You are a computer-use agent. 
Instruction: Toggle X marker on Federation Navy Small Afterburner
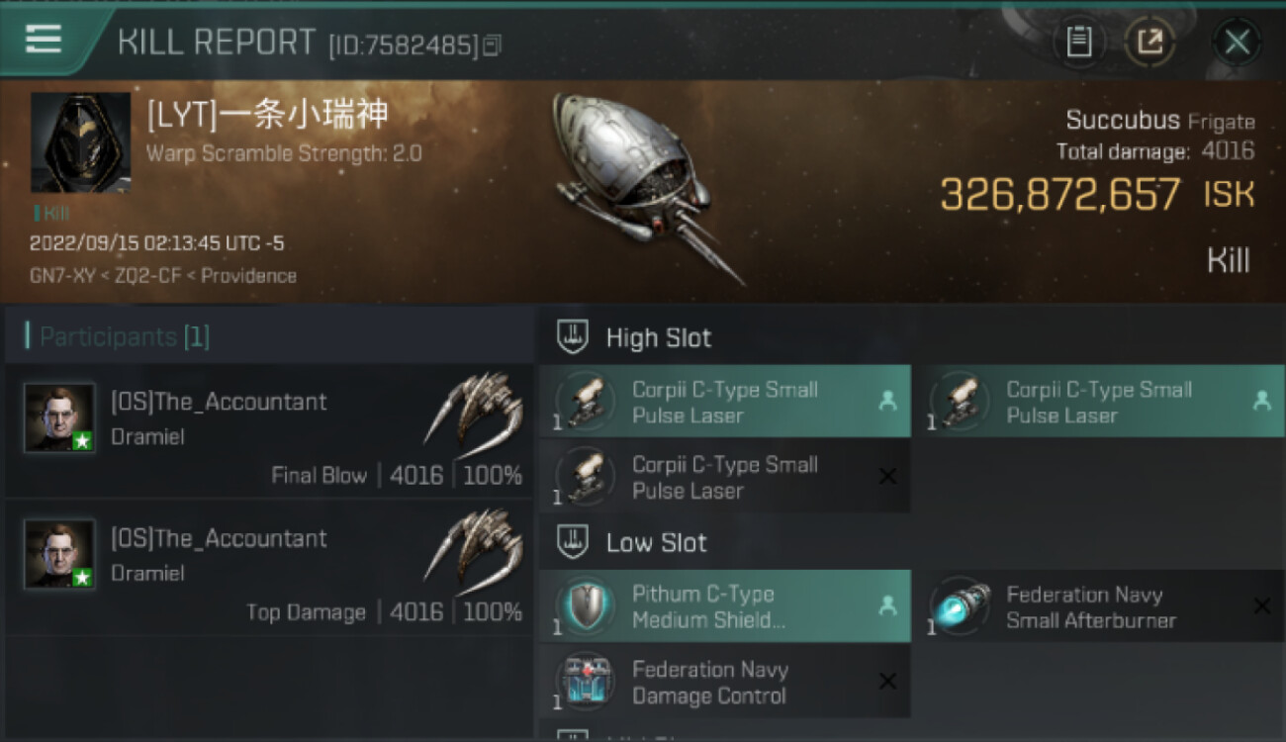[x=1261, y=605]
